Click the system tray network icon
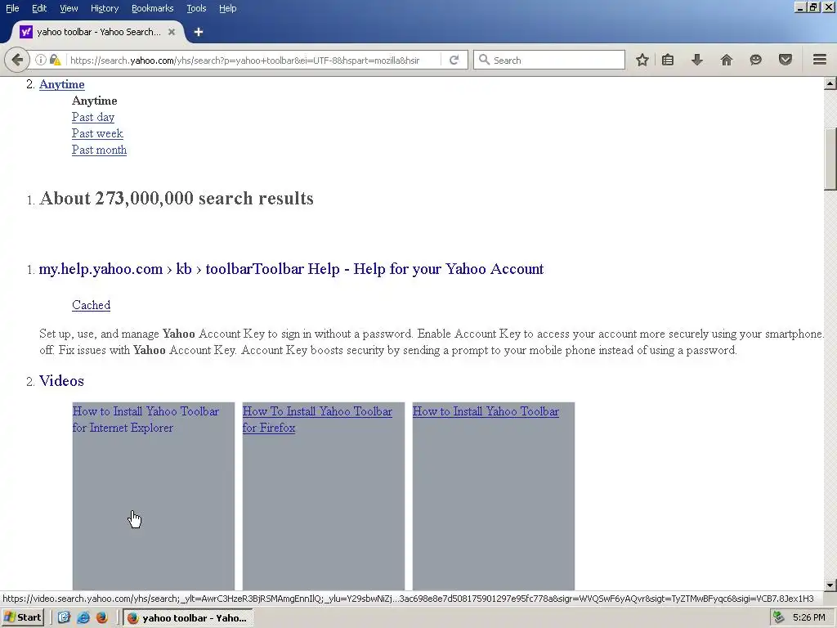Viewport: 837px width, 628px height. tap(779, 618)
